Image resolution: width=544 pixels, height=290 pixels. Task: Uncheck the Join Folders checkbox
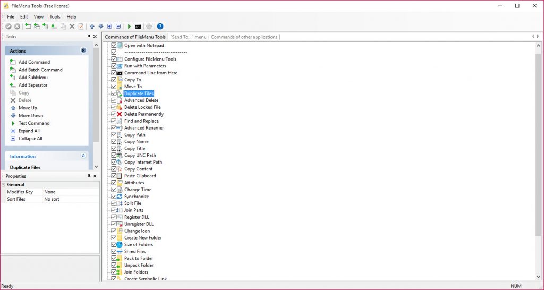click(114, 272)
